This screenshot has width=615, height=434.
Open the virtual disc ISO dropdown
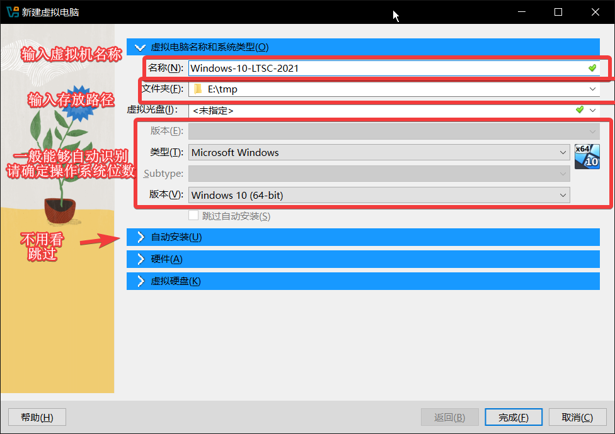click(x=592, y=110)
